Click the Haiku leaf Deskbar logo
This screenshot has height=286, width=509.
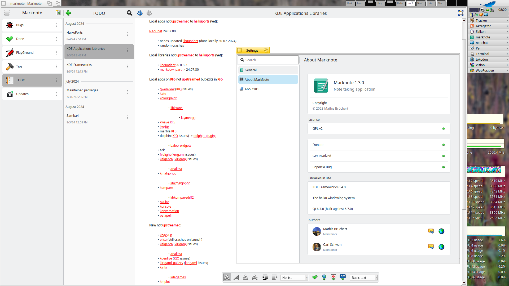click(488, 4)
